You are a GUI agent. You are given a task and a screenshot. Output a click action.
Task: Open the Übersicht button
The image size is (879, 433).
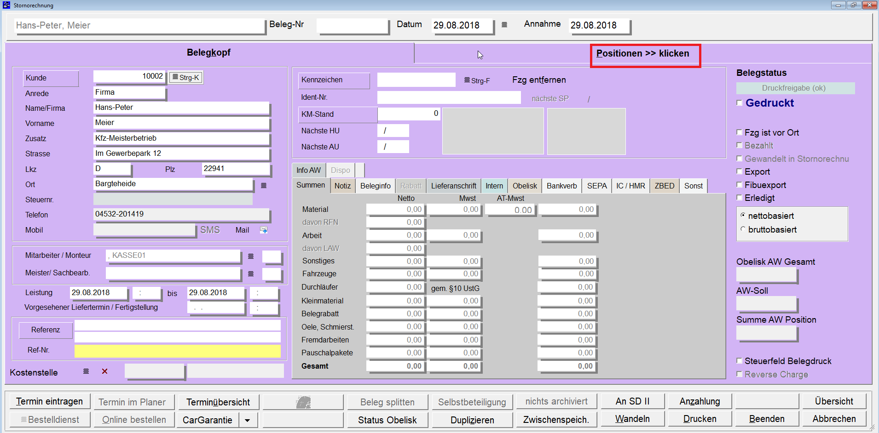(834, 401)
